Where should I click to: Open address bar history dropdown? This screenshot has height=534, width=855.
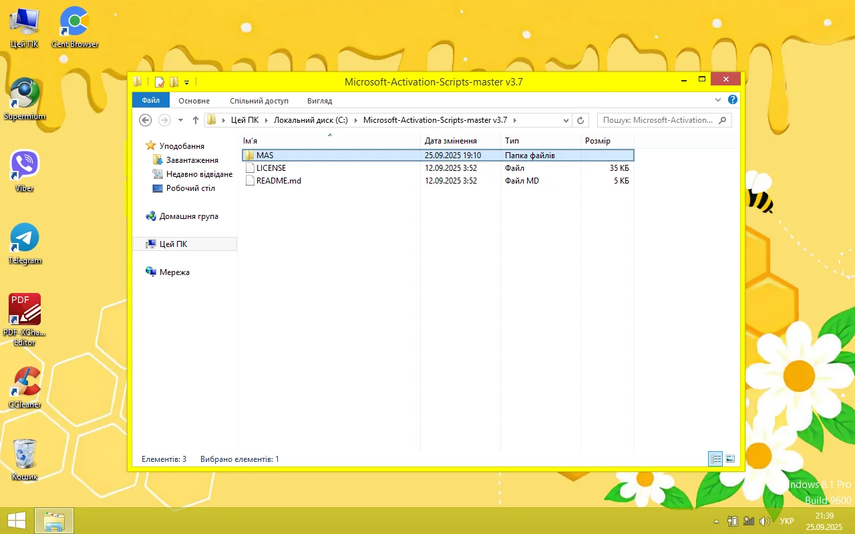566,120
